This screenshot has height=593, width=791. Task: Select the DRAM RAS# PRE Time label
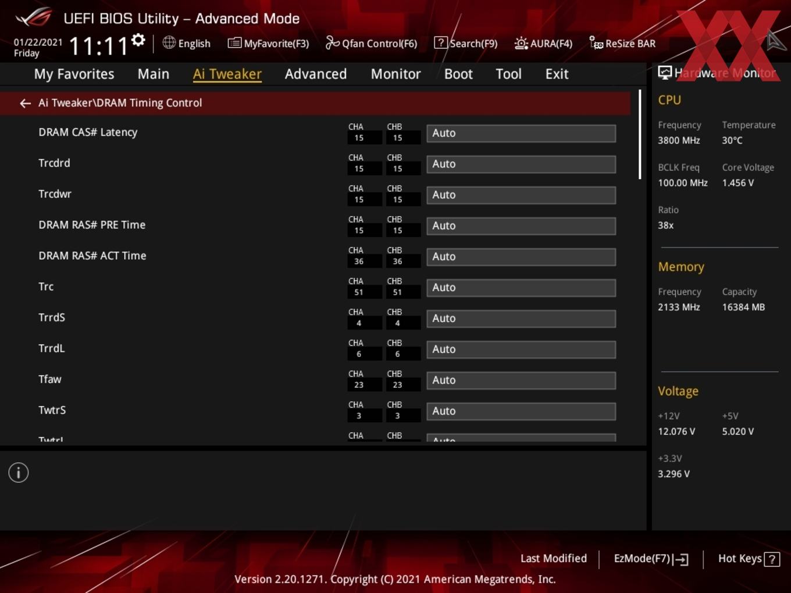92,225
